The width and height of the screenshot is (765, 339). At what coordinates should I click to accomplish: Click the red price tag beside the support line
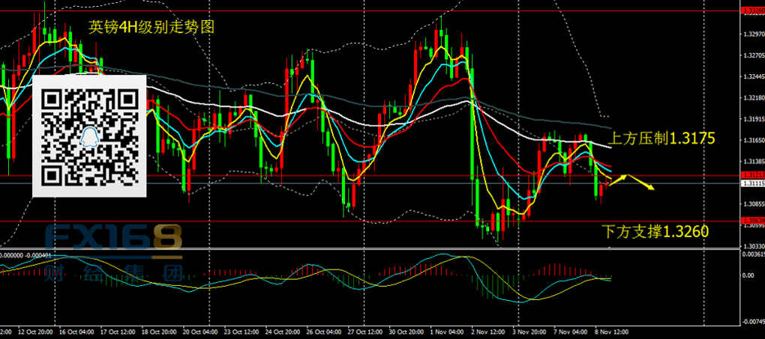pos(751,220)
